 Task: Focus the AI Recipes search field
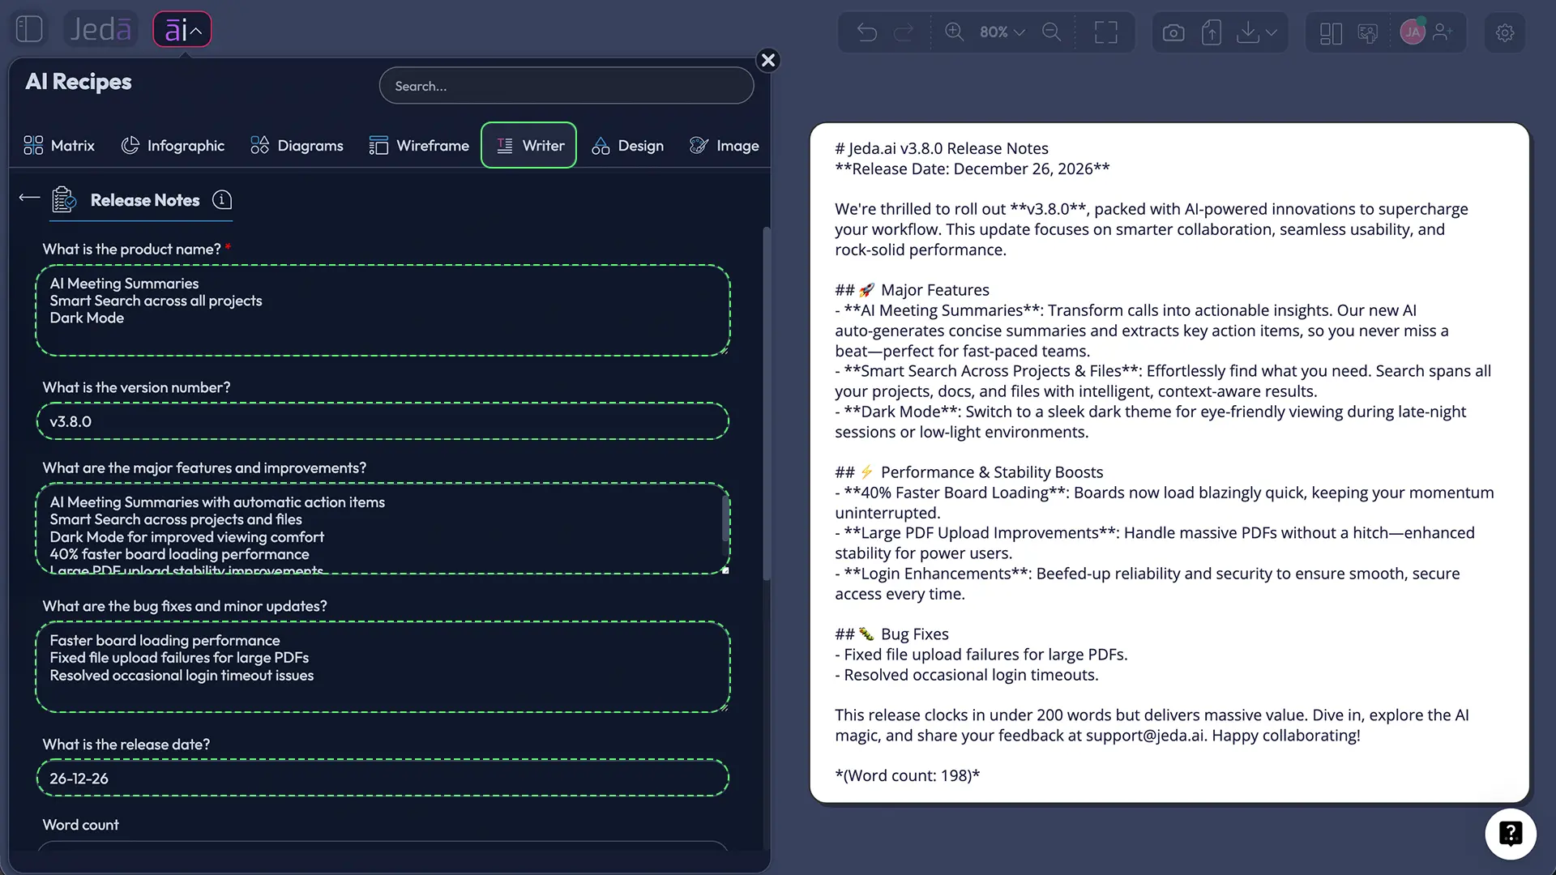coord(566,86)
